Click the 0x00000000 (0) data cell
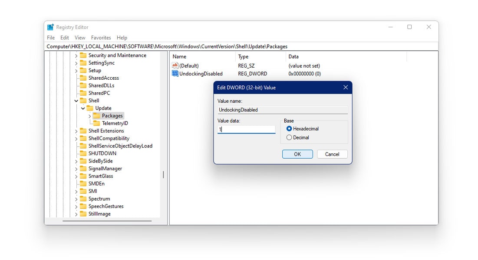Screen dimensions: 478x260 (304, 74)
